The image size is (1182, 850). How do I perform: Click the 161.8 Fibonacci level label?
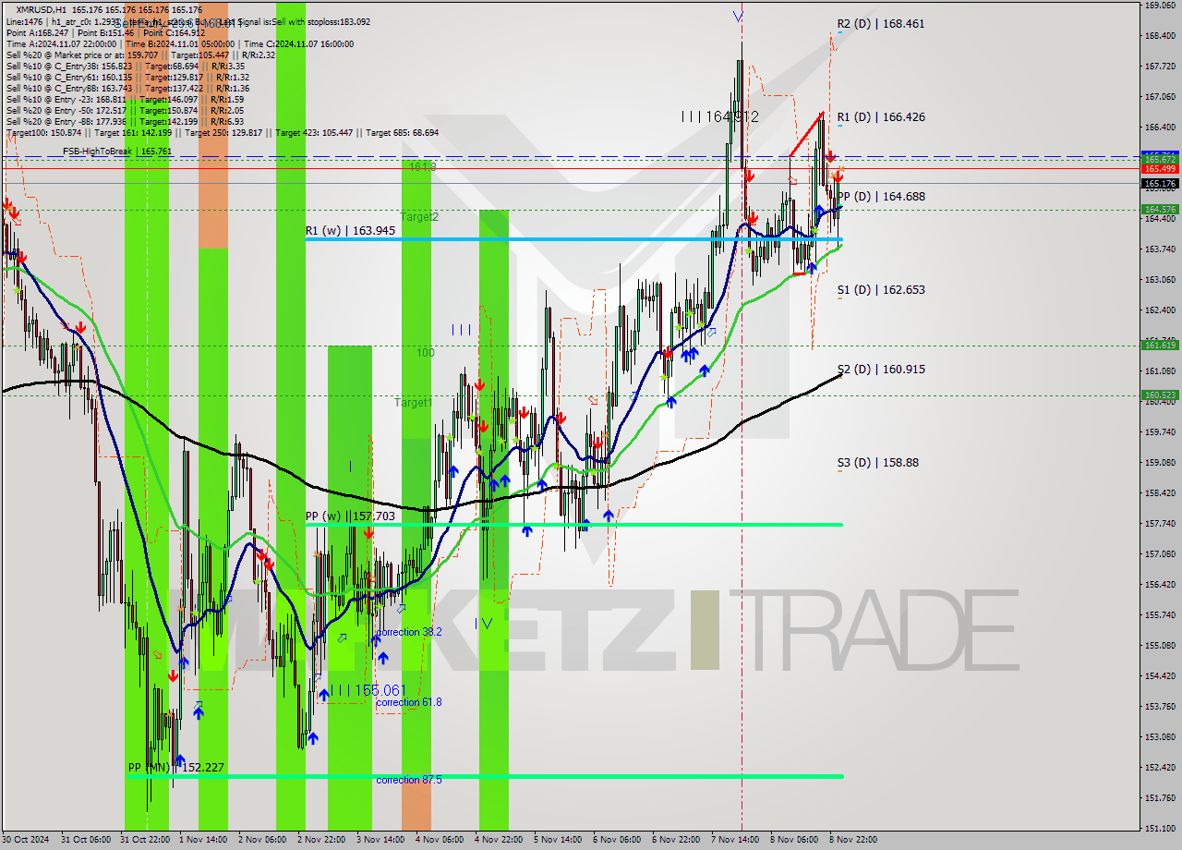tap(422, 166)
